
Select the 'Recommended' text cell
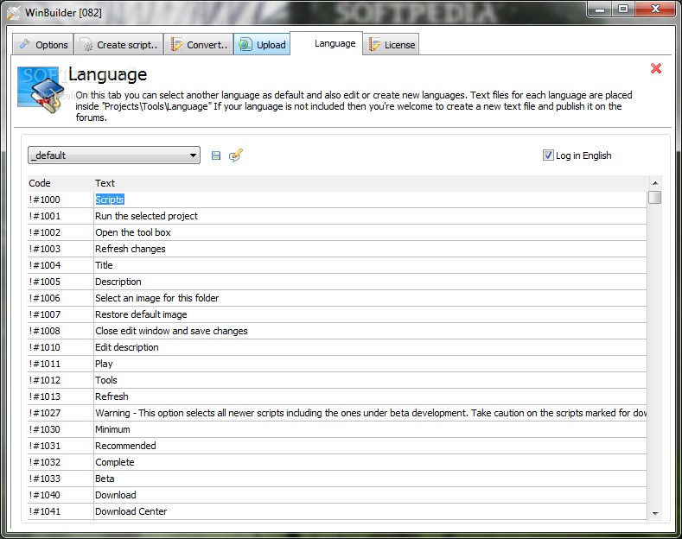pyautogui.click(x=370, y=446)
